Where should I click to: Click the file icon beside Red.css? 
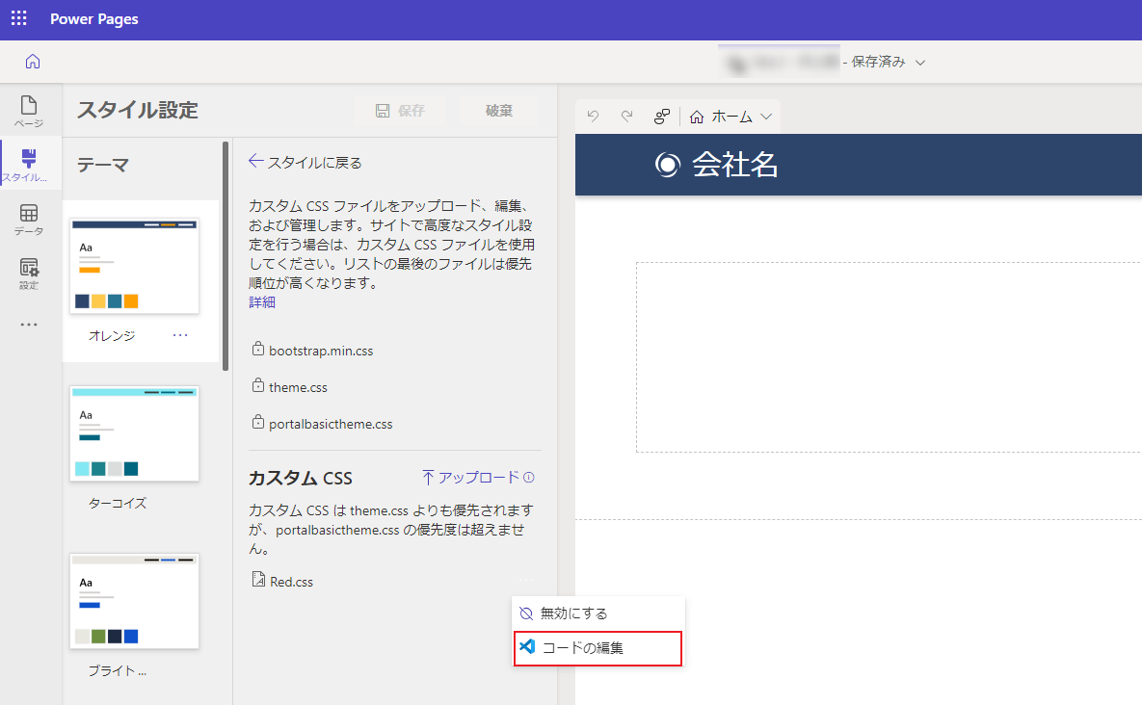(258, 579)
